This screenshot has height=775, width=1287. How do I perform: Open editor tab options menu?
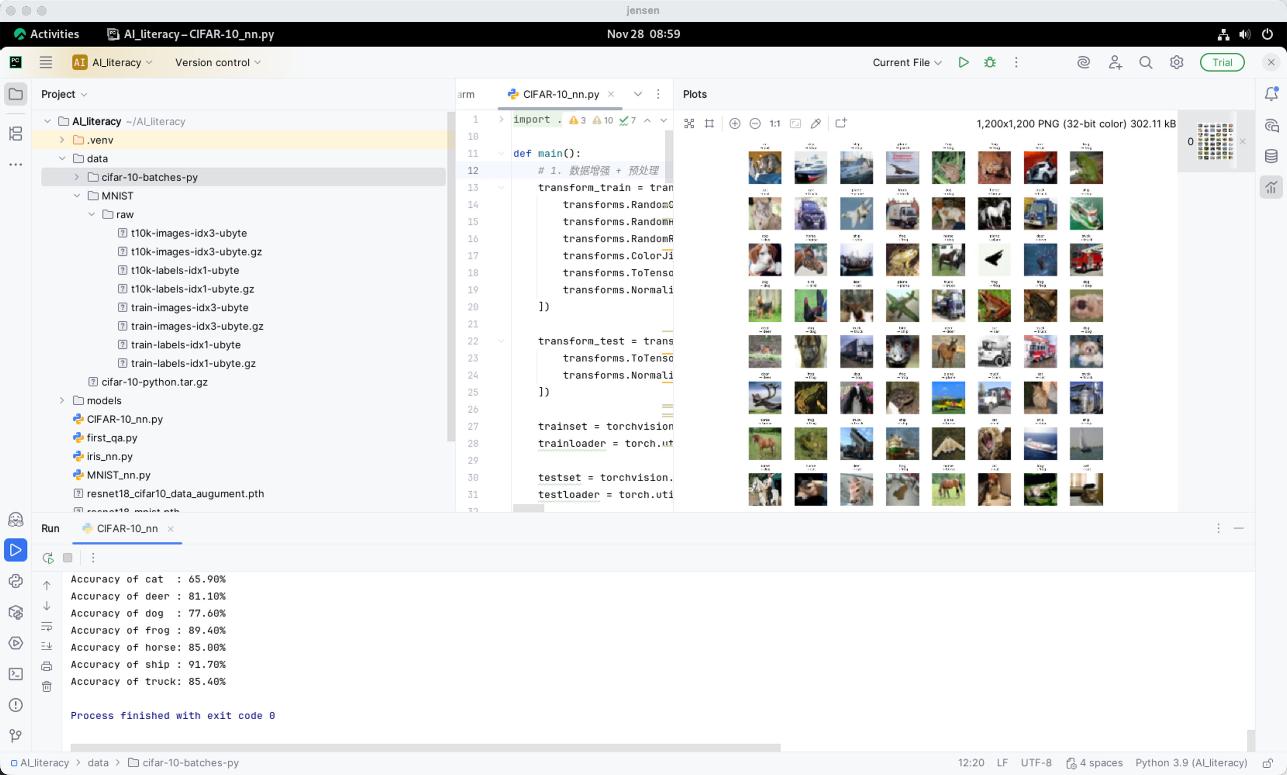(658, 94)
